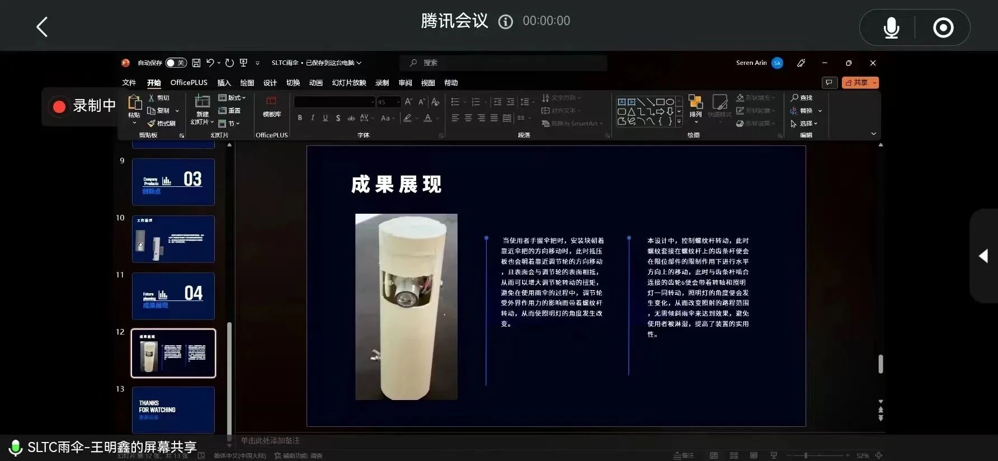Click the Underline (U) formatting icon
The image size is (998, 461).
[325, 117]
